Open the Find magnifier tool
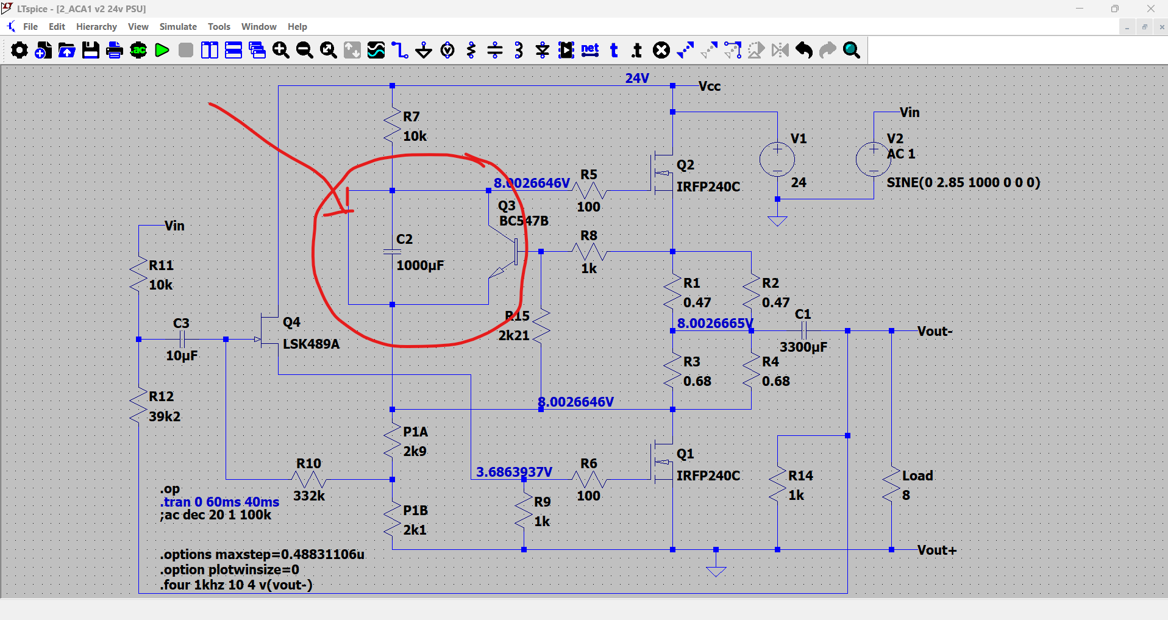The width and height of the screenshot is (1168, 620). pyautogui.click(x=852, y=50)
